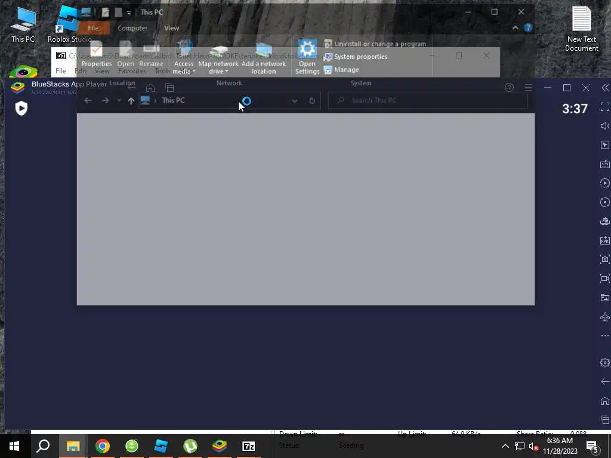The width and height of the screenshot is (611, 458).
Task: Expand the Access media dropdown
Action: [184, 58]
